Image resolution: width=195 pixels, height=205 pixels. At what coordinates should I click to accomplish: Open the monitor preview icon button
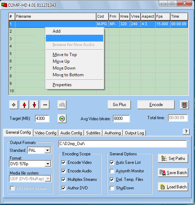pyautogui.click(x=184, y=105)
